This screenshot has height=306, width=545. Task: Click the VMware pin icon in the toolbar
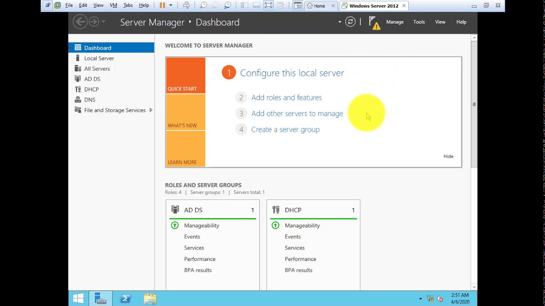coord(48,6)
